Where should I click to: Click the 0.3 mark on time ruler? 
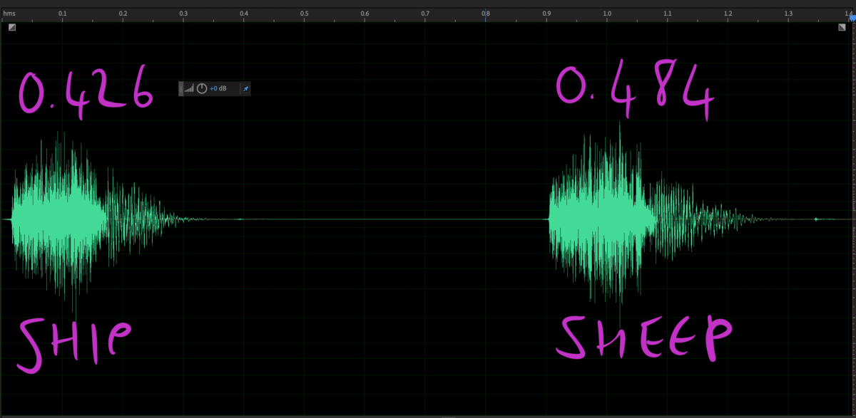183,14
